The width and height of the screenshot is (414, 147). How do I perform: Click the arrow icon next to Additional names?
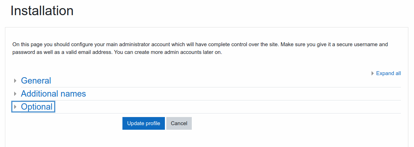[x=15, y=94]
